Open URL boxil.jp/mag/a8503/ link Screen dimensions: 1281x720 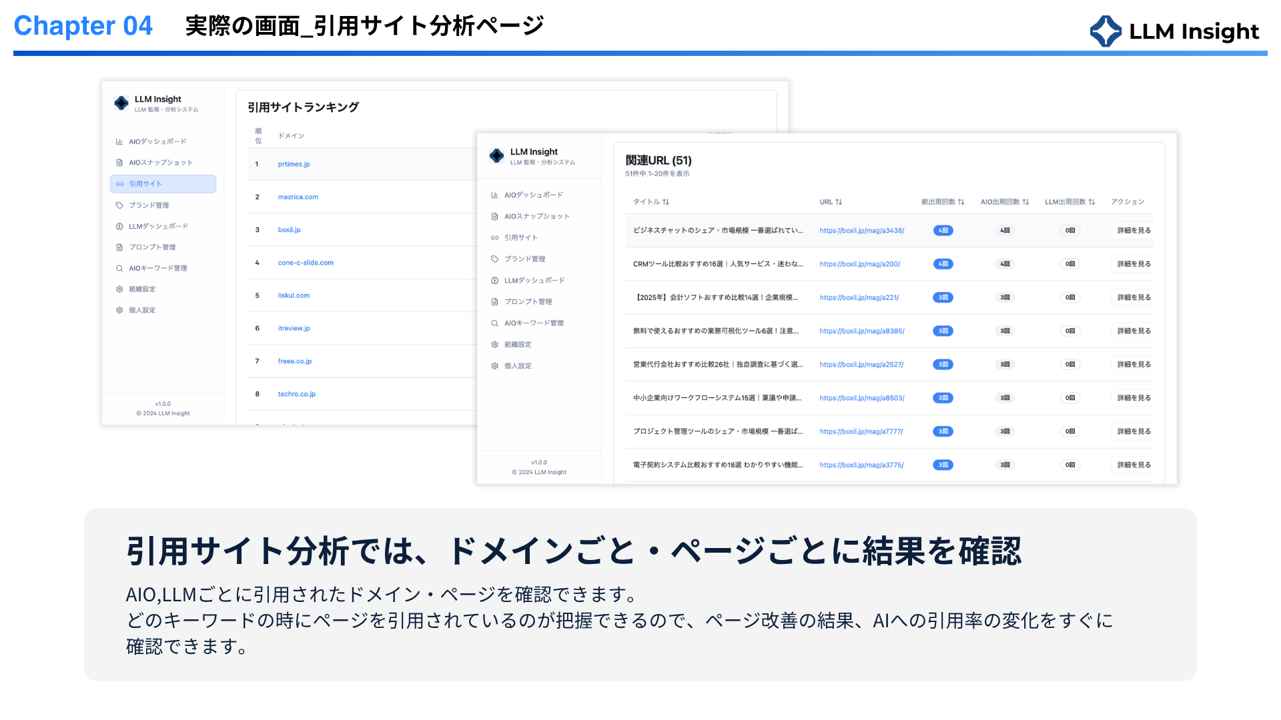862,398
